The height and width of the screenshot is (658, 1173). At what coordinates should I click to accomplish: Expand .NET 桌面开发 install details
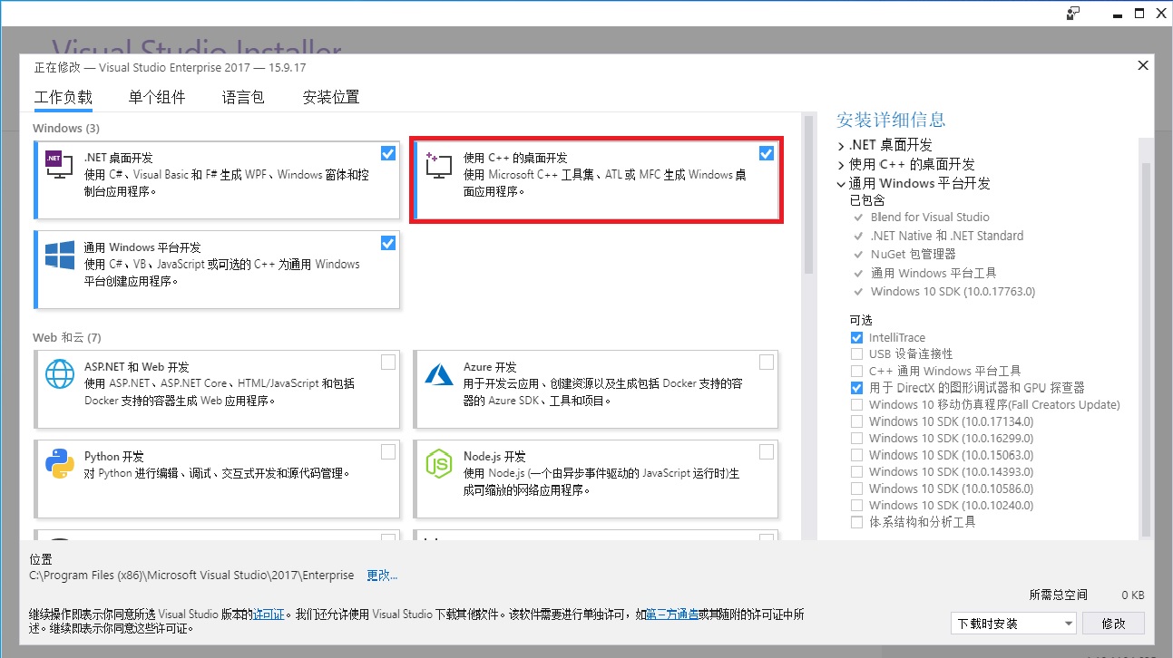click(x=841, y=144)
